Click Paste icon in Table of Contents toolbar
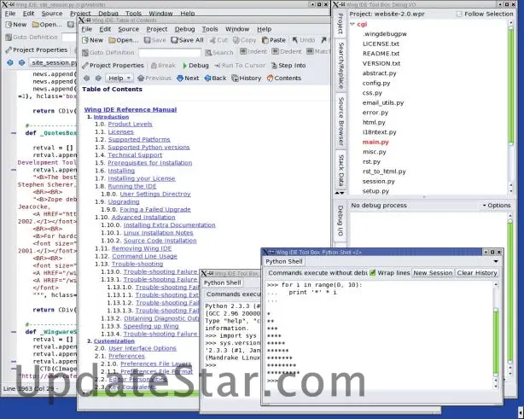 [274, 40]
